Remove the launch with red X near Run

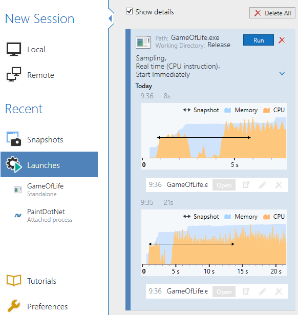pyautogui.click(x=282, y=40)
